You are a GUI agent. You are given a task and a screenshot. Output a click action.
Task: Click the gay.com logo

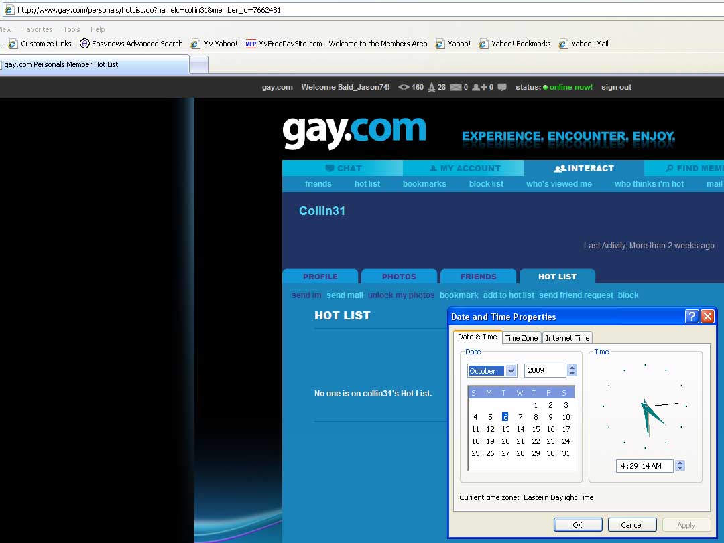point(354,131)
